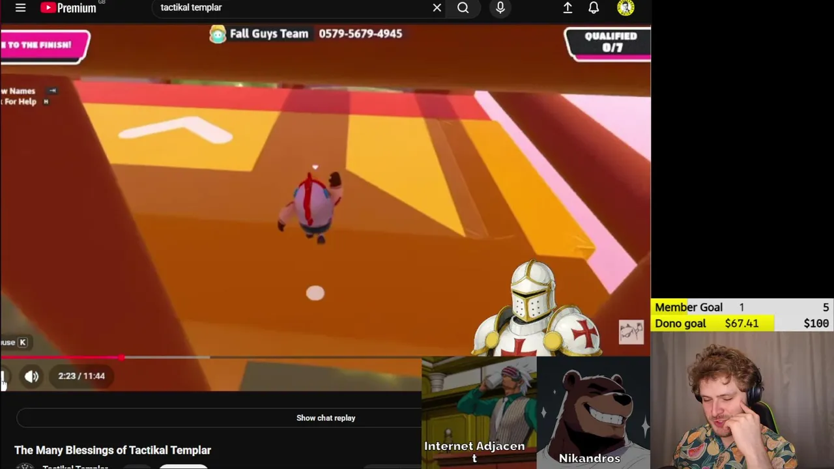Go to YouTube Premium home logo
This screenshot has height=469, width=834.
pyautogui.click(x=68, y=8)
